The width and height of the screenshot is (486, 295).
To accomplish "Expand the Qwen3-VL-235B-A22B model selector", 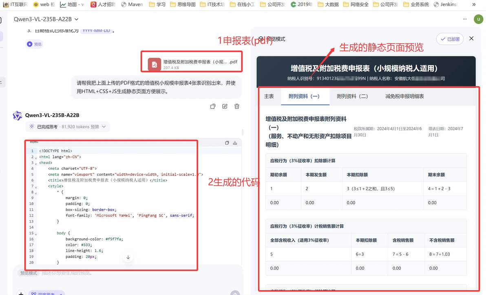I will tap(46, 19).
